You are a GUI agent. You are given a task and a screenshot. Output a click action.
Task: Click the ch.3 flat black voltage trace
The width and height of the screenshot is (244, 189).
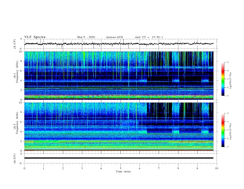[x=119, y=158]
